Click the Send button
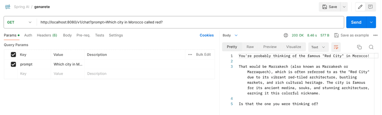The height and width of the screenshot is (115, 382). [x=356, y=22]
